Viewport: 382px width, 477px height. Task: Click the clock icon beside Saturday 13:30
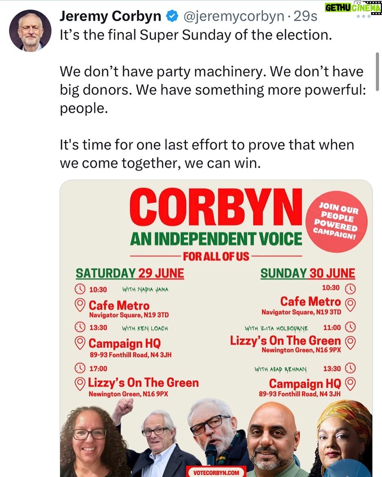(80, 327)
